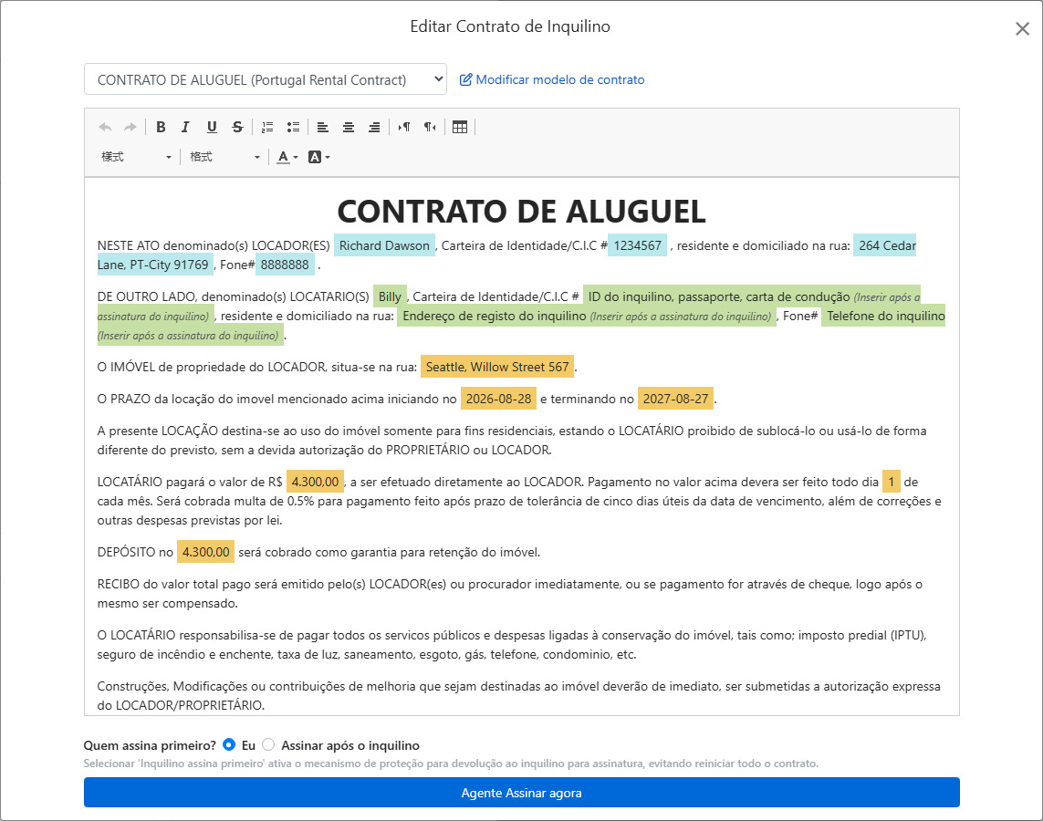Toggle Bold formatting
The image size is (1043, 821).
161,127
